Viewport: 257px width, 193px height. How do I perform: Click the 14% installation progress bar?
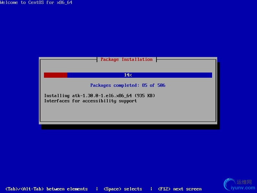pyautogui.click(x=128, y=75)
